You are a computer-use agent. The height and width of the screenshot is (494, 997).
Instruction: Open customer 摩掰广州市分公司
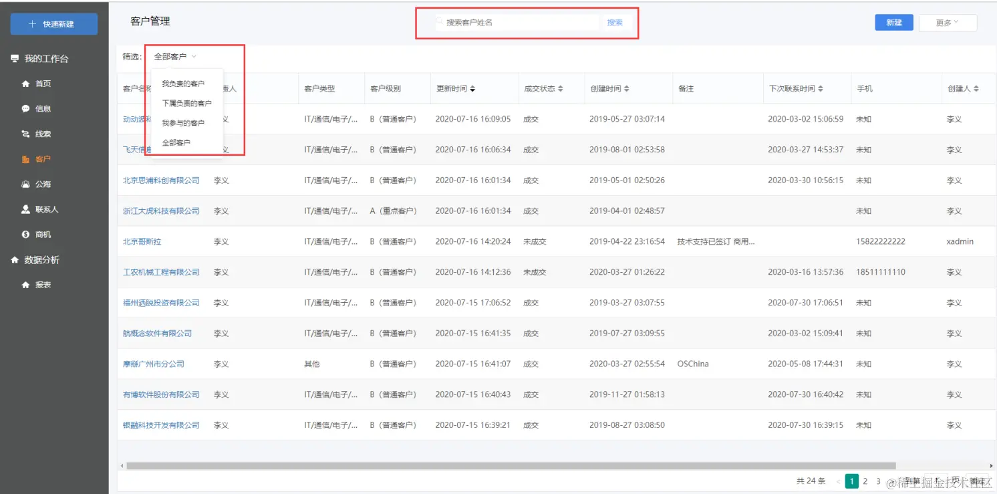coord(153,364)
